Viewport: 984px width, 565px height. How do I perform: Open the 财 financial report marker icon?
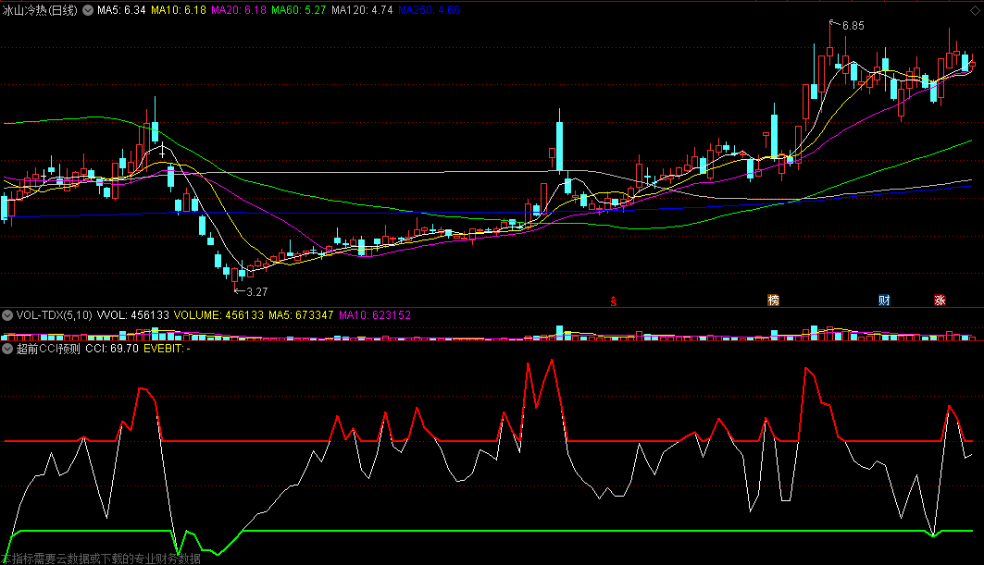coord(884,301)
